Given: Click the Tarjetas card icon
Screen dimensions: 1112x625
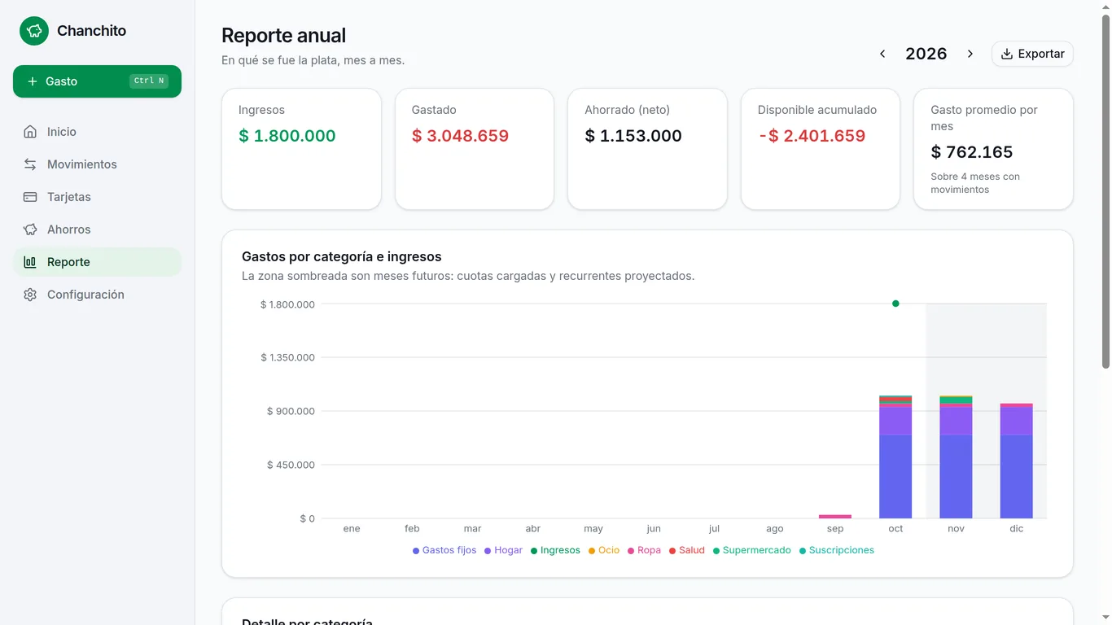Looking at the screenshot, I should [30, 197].
